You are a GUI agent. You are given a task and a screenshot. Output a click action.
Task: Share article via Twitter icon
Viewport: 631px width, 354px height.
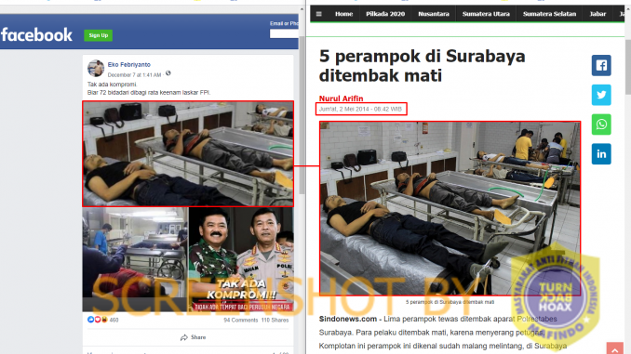pyautogui.click(x=601, y=95)
